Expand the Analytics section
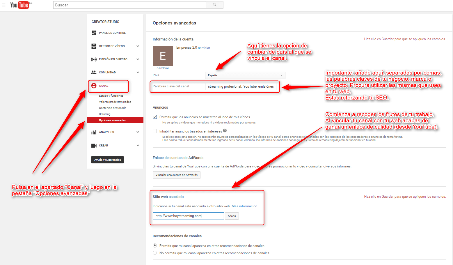This screenshot has width=453, height=265. (138, 132)
